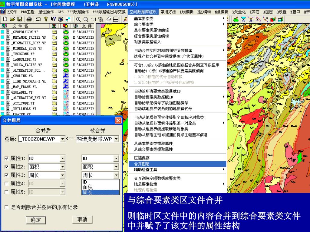The width and height of the screenshot is (310, 232).
Task: Click the open folder toolbar icon
Action: (x=12, y=19)
